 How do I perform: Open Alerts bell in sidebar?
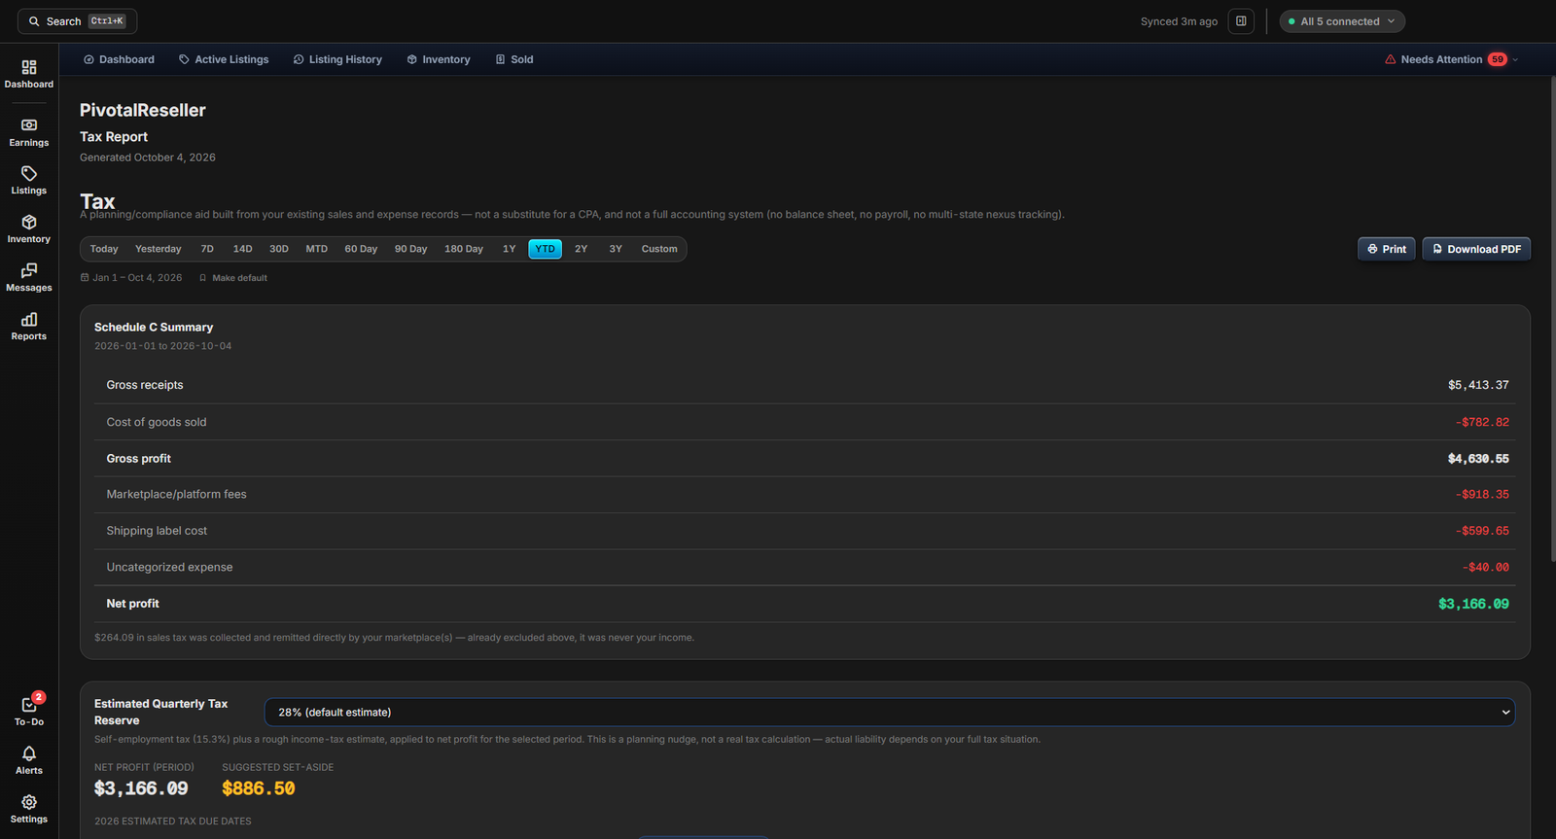pyautogui.click(x=28, y=760)
